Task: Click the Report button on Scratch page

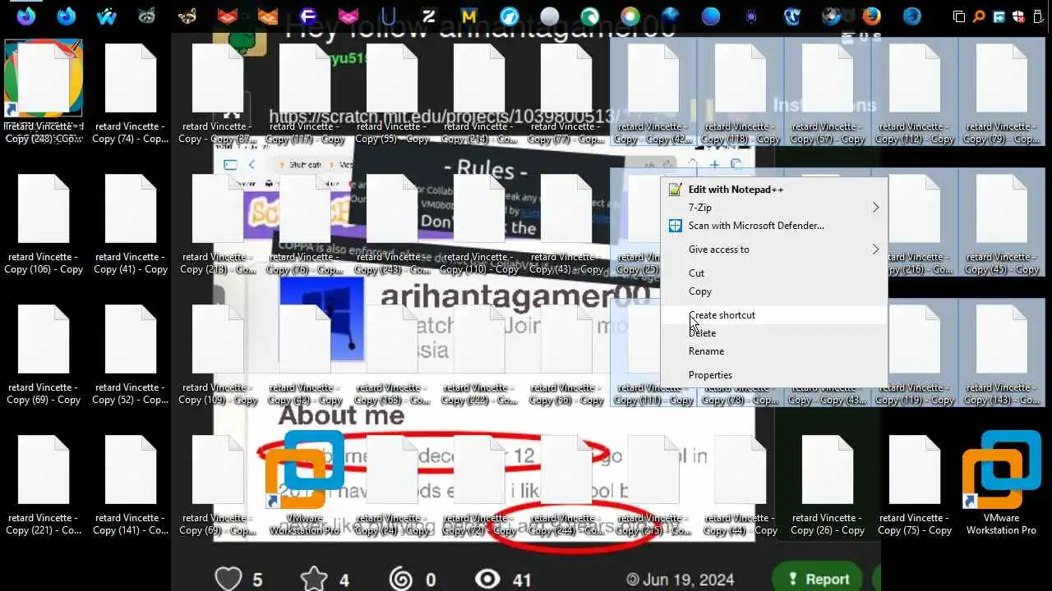Action: click(817, 579)
